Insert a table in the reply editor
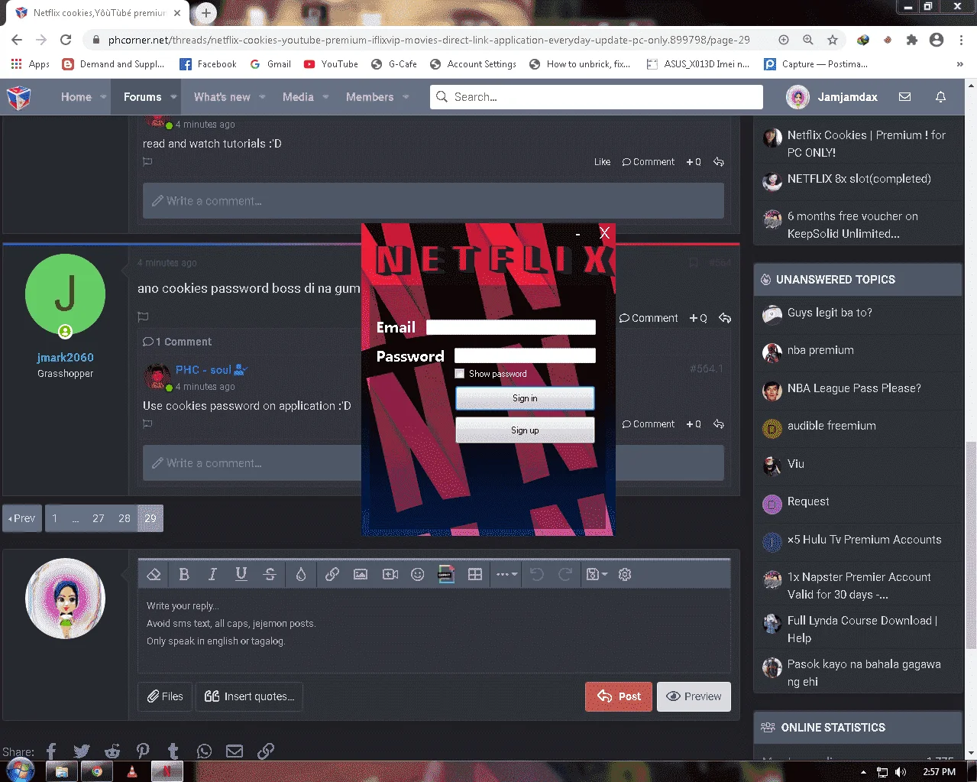Viewport: 977px width, 782px height. click(x=475, y=574)
